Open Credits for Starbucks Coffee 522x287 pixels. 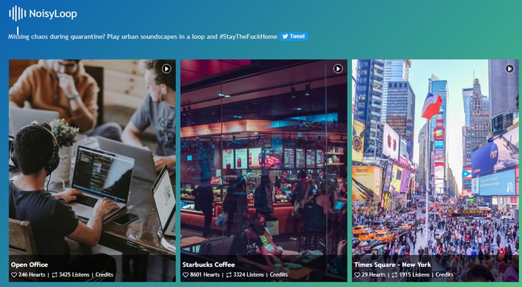[279, 275]
